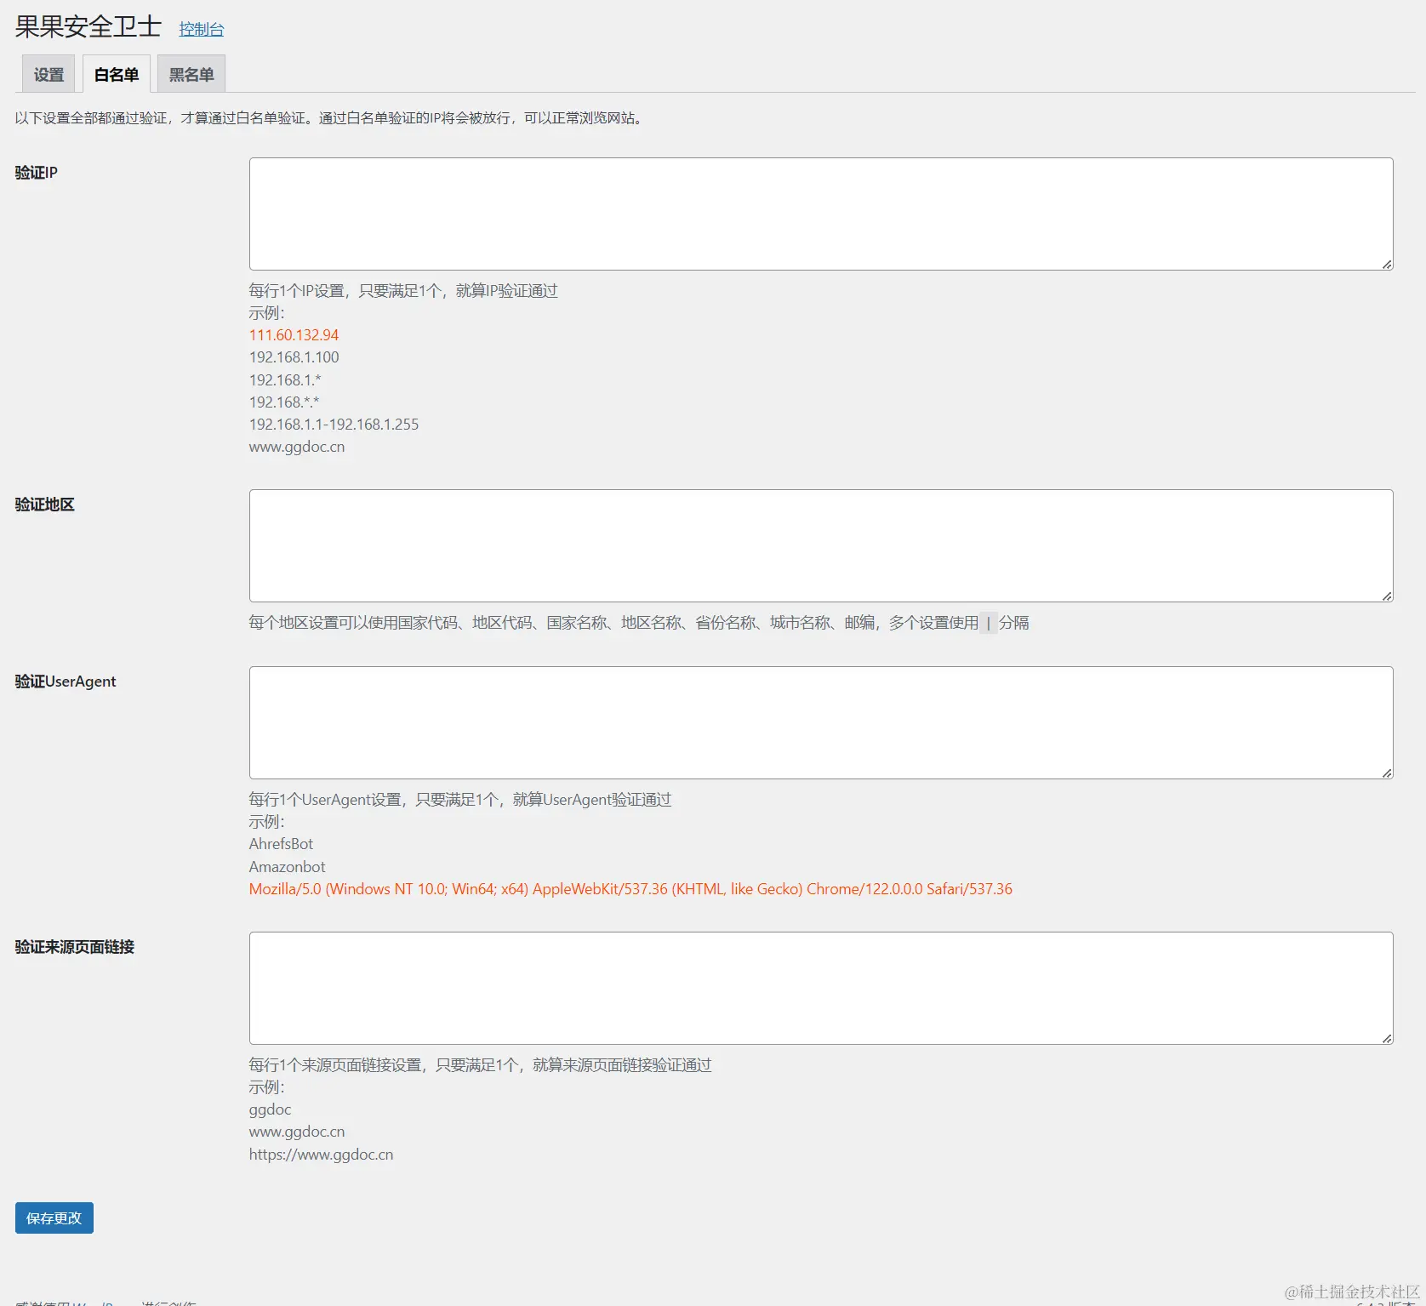The image size is (1426, 1306).
Task: Switch to the 黑名单 tab
Action: pos(191,74)
